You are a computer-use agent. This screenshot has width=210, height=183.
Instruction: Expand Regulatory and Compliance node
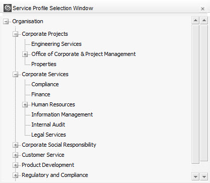pyautogui.click(x=15, y=175)
